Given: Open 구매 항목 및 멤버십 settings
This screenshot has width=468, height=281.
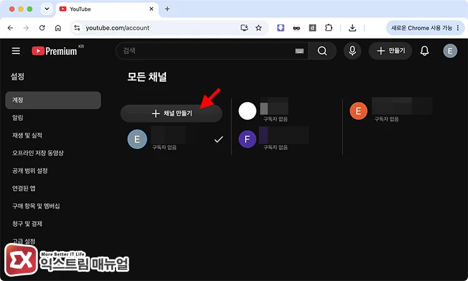Looking at the screenshot, I should point(36,206).
